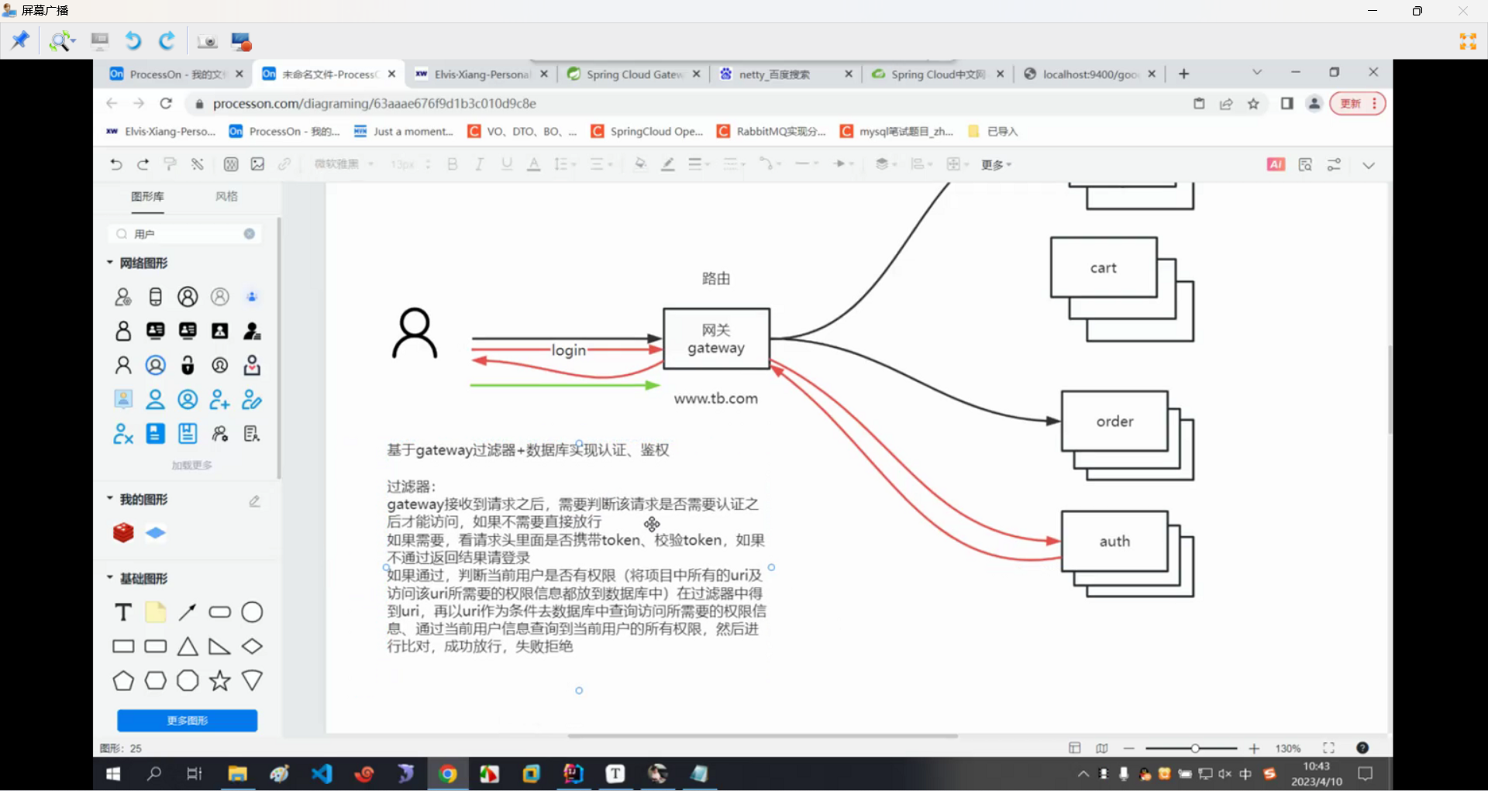Screen dimensions: 1488x791
Task: Open the 更多 dropdown in toolbar
Action: tap(996, 164)
